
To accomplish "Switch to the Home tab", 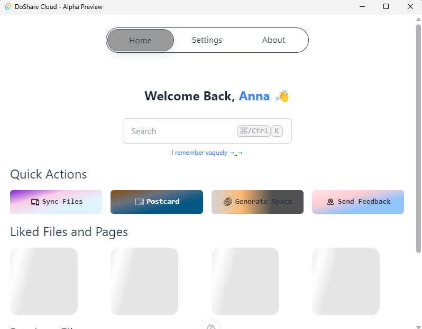I will 140,40.
